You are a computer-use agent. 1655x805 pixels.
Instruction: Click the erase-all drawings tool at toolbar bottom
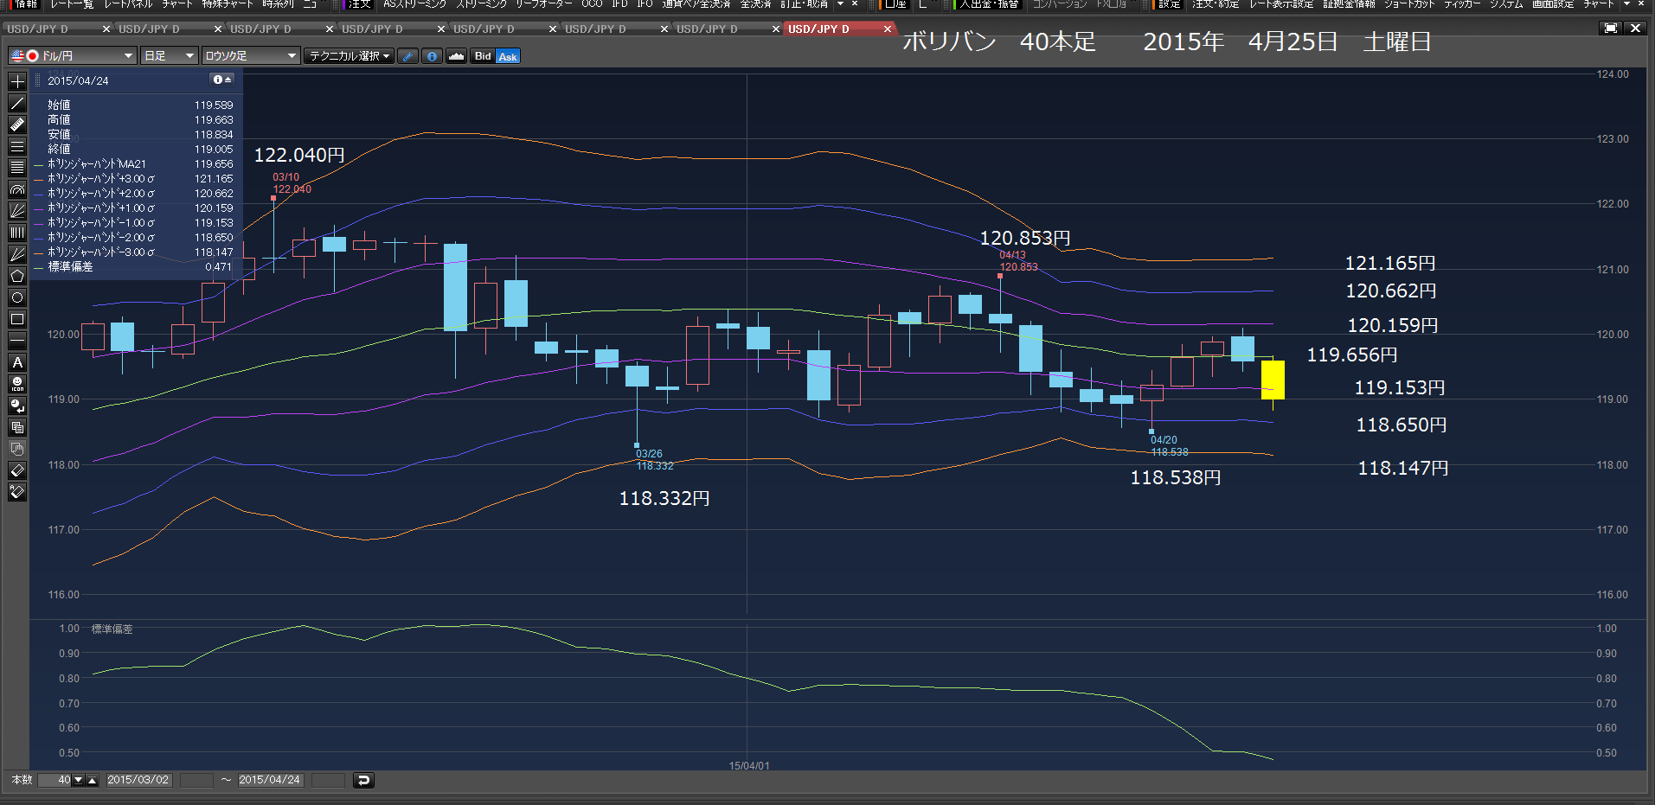click(17, 492)
